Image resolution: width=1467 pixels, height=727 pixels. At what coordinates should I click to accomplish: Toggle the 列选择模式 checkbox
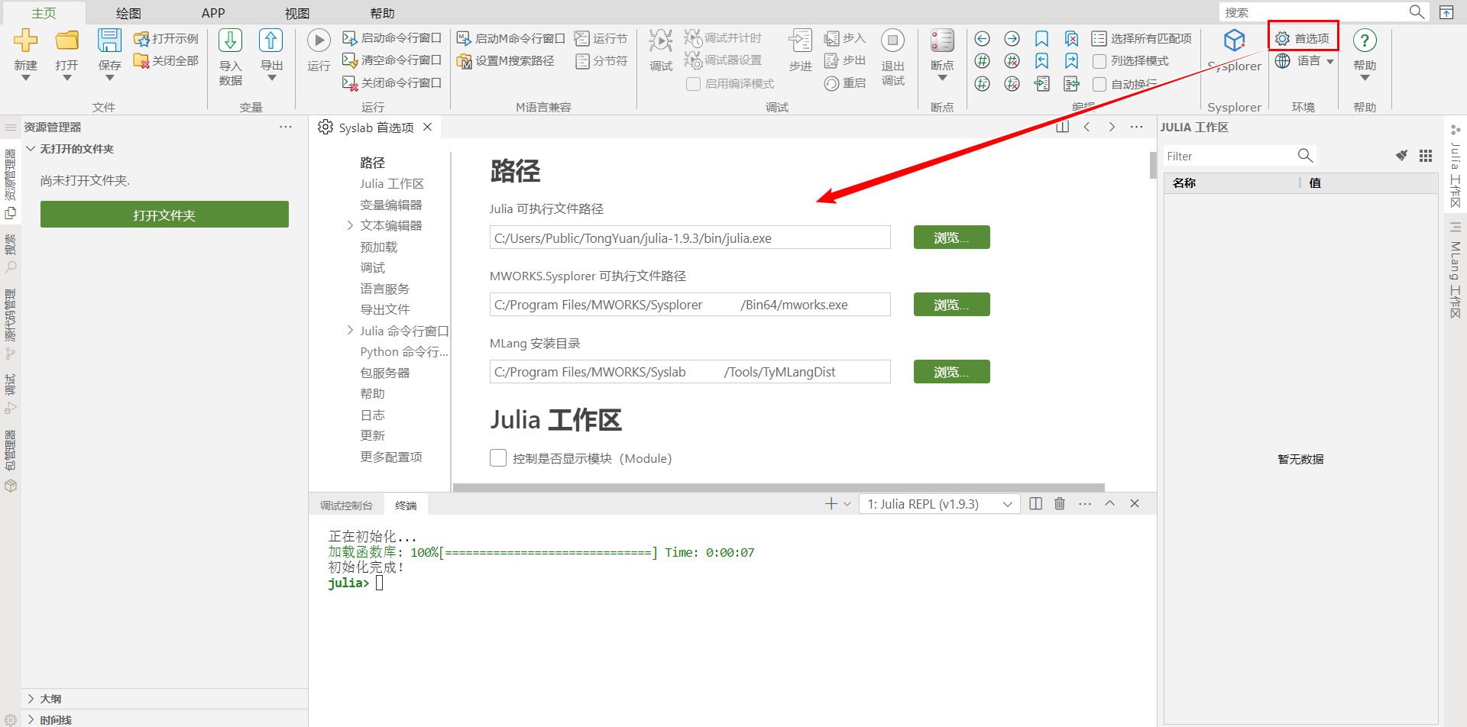pyautogui.click(x=1099, y=61)
